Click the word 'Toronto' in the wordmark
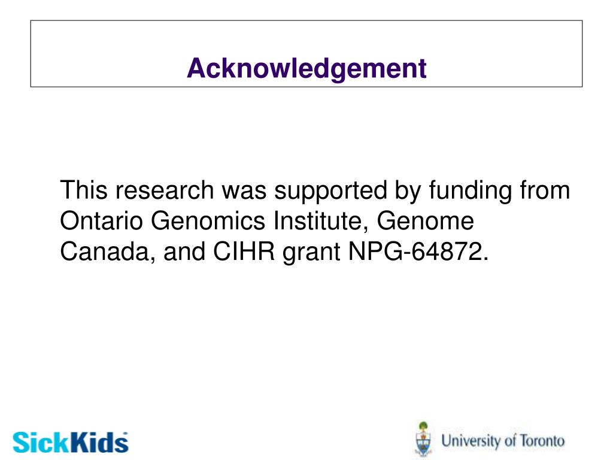This screenshot has height=460, width=613. coord(542,441)
